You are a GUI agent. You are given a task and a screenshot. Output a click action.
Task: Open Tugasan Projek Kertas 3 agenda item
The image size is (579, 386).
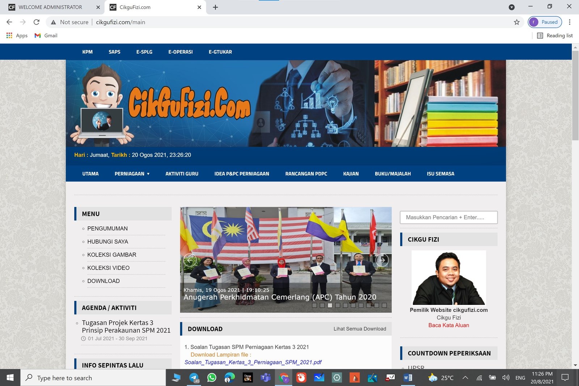[x=126, y=326]
